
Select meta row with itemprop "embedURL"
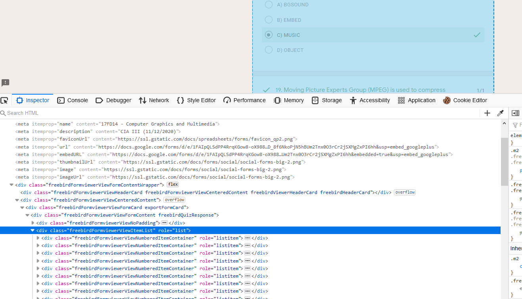(x=250, y=154)
